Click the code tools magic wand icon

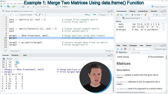pyautogui.click(x=40, y=15)
